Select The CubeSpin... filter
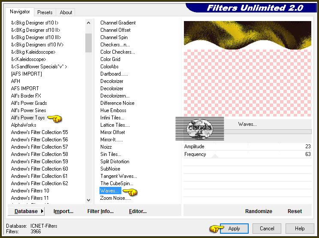The image size is (319, 238). 117,183
